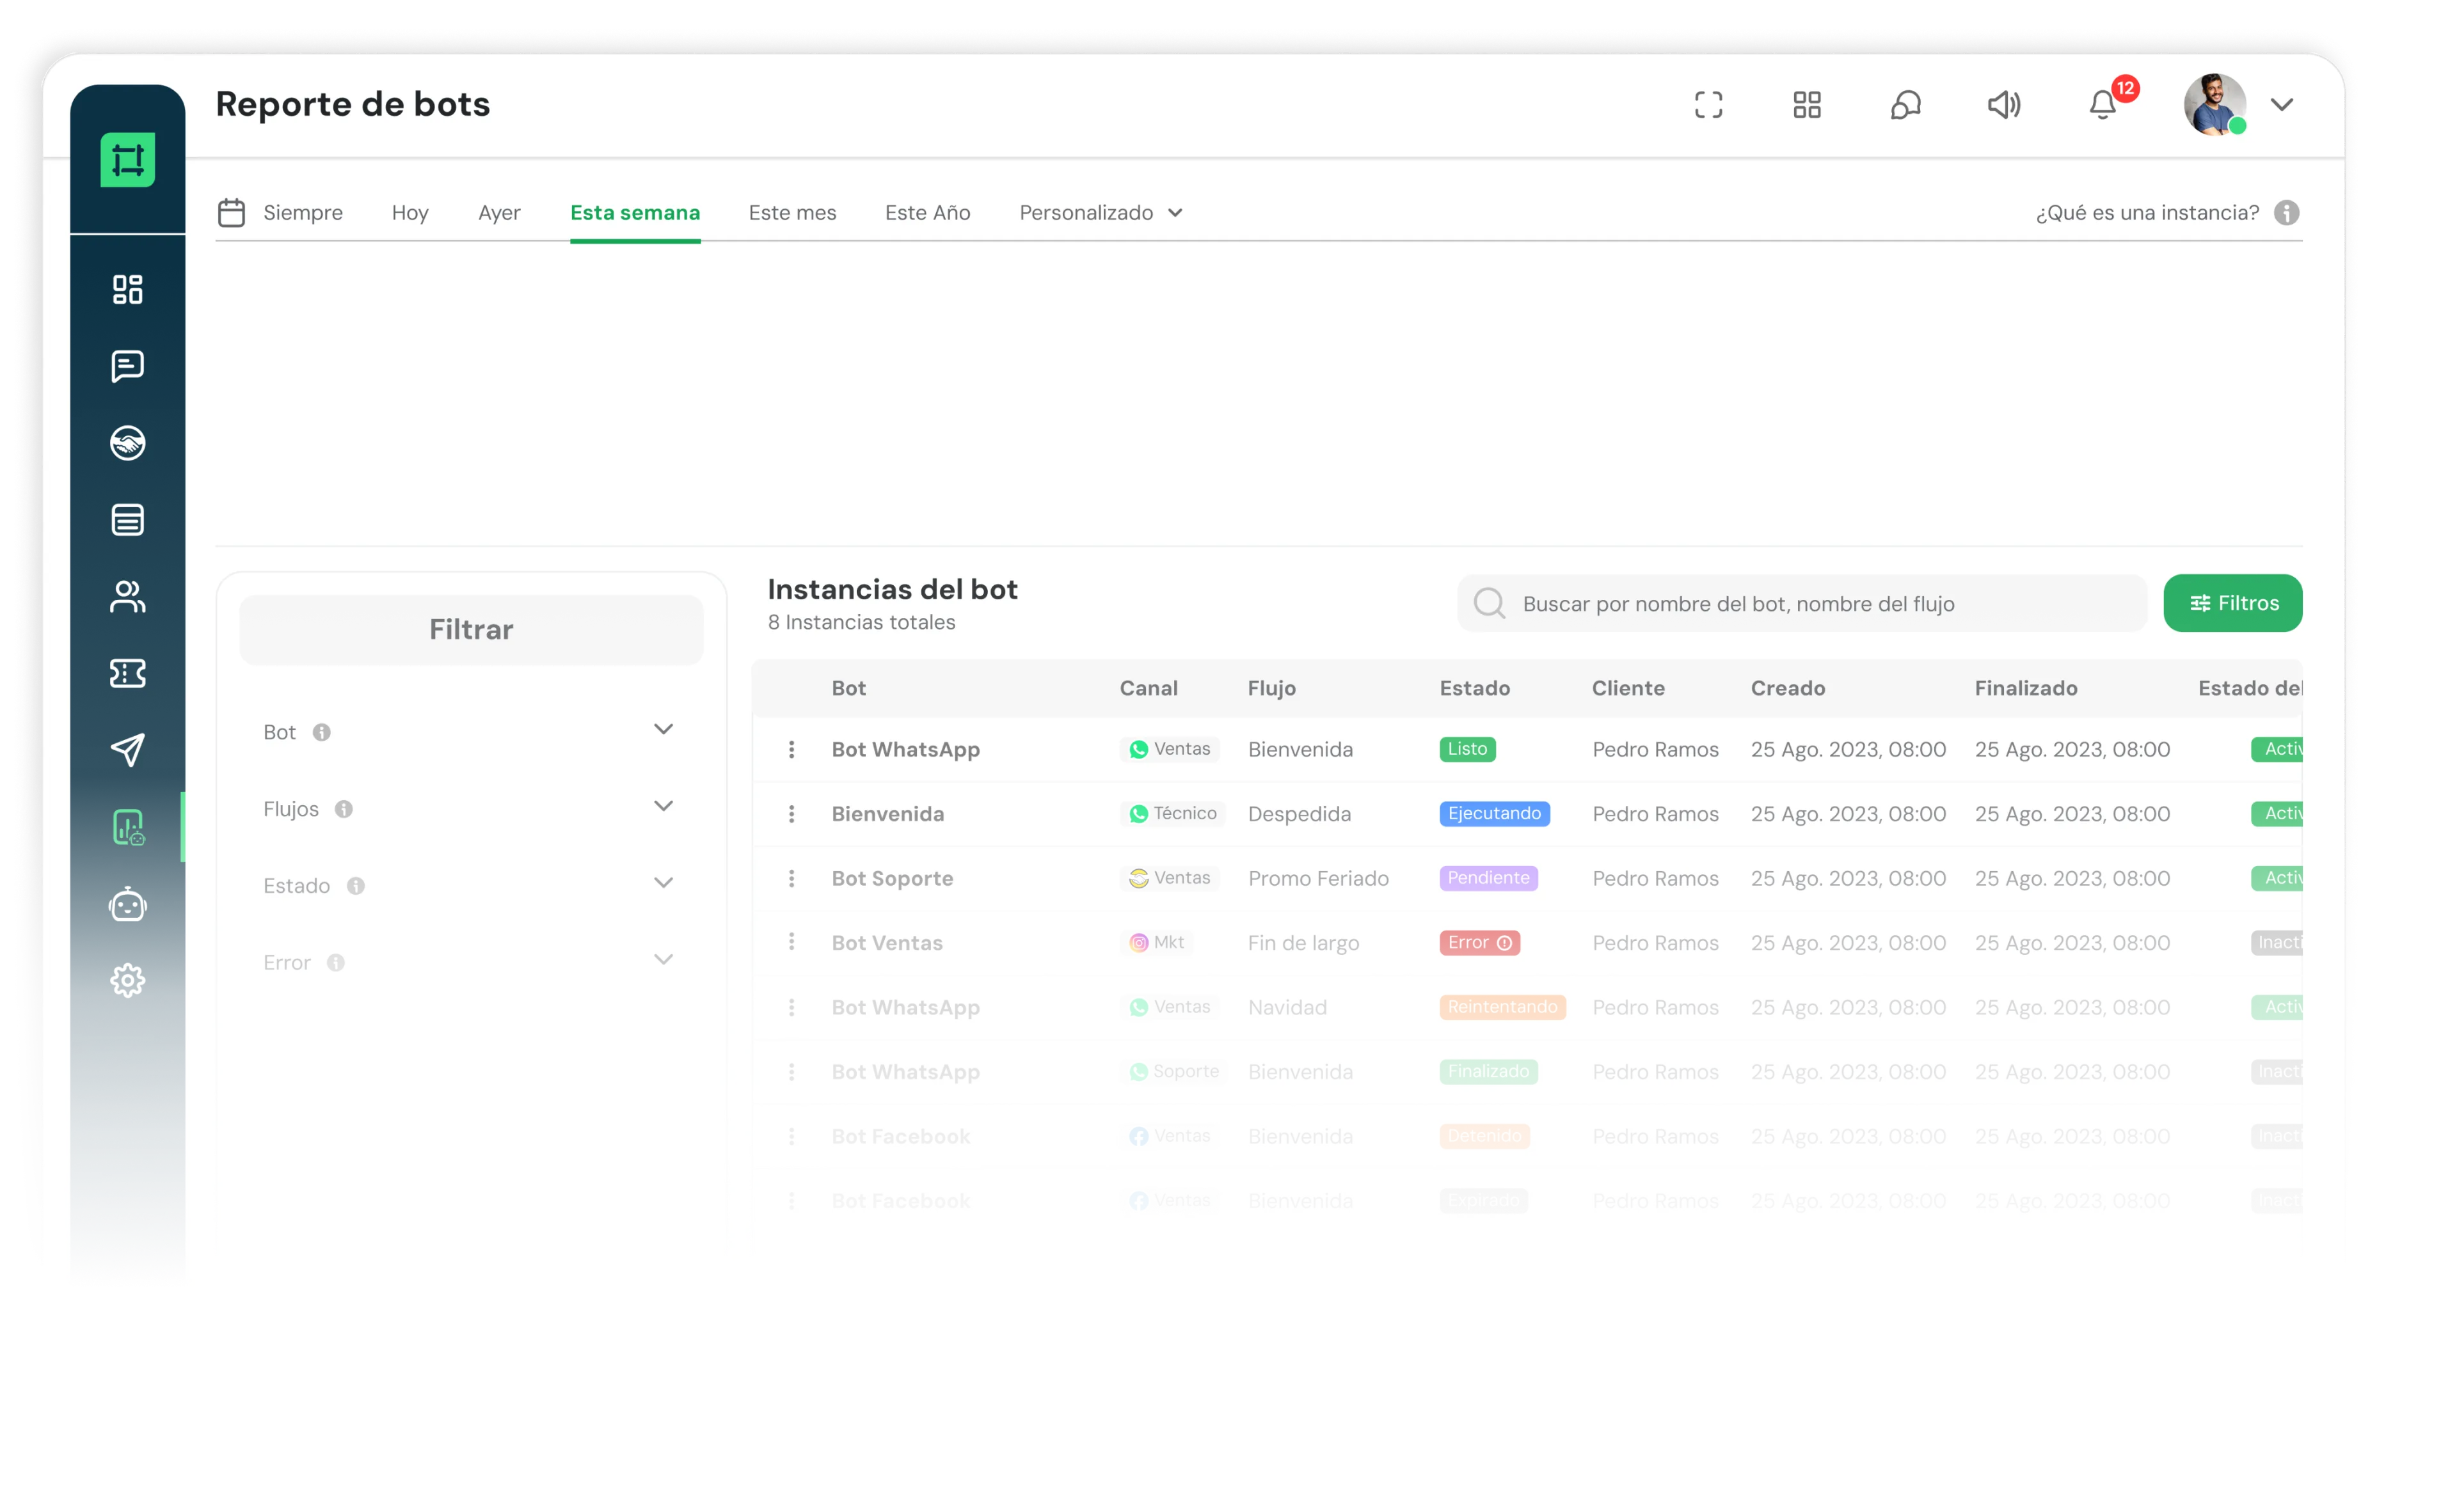
Task: Open the chat messages sidebar icon
Action: [127, 366]
